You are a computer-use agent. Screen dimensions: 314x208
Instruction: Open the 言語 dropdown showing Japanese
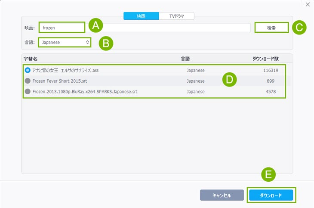coord(65,42)
